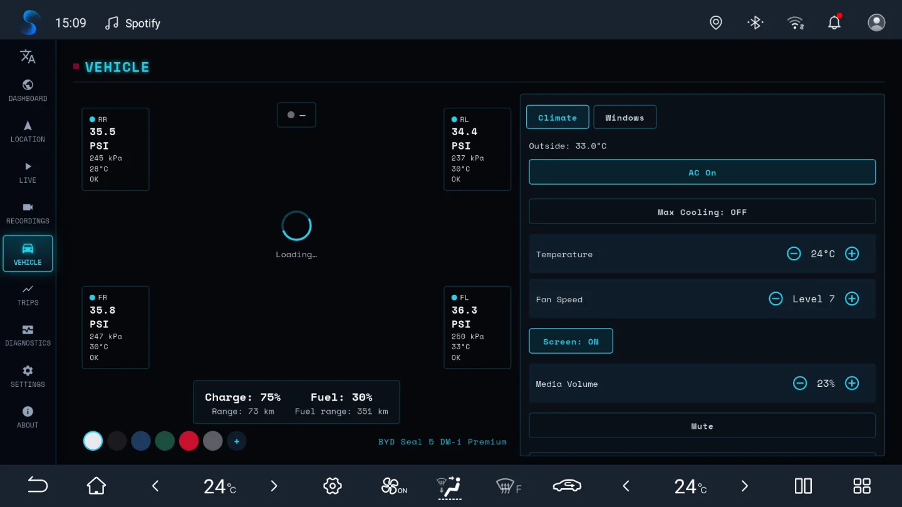Increase Fan Speed with plus button
Screen dimensions: 902x507
pos(852,299)
